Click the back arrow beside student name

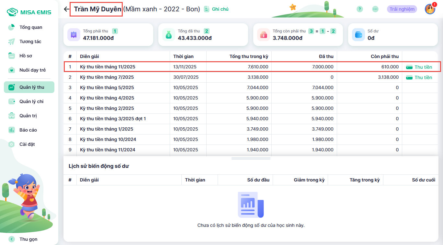coord(66,9)
